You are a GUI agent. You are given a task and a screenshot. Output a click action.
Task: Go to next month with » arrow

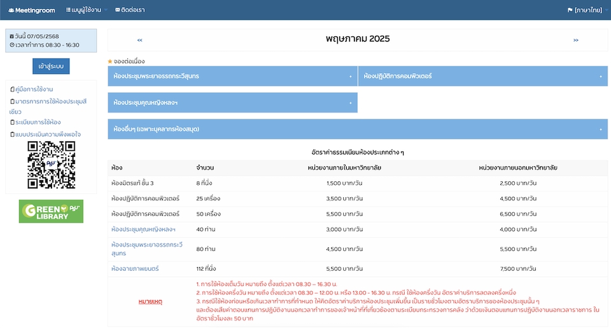pyautogui.click(x=575, y=40)
